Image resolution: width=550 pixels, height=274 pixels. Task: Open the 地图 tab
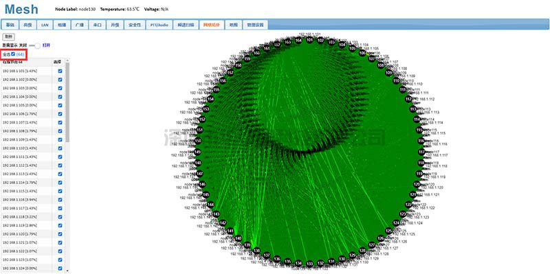pos(233,25)
